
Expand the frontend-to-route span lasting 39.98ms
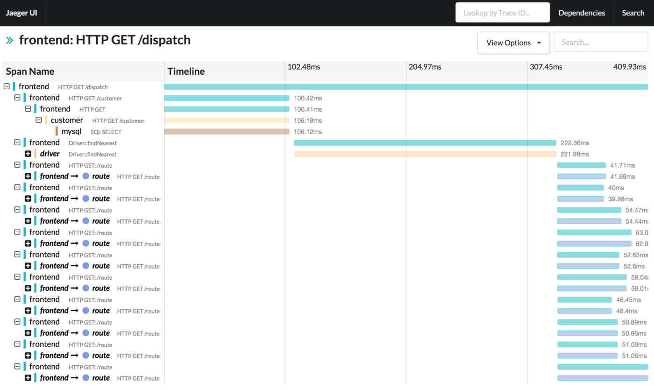(28, 199)
